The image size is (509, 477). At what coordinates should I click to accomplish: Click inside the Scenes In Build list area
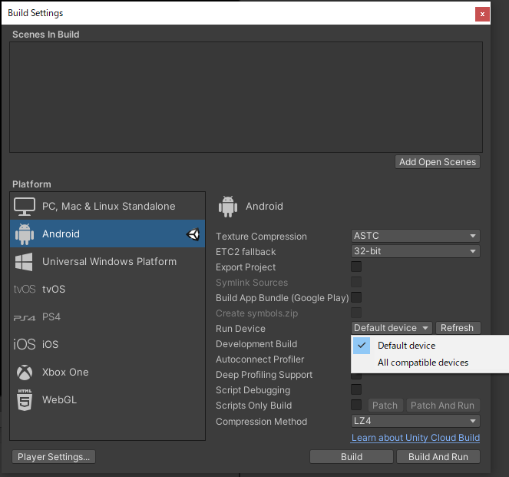pos(246,96)
